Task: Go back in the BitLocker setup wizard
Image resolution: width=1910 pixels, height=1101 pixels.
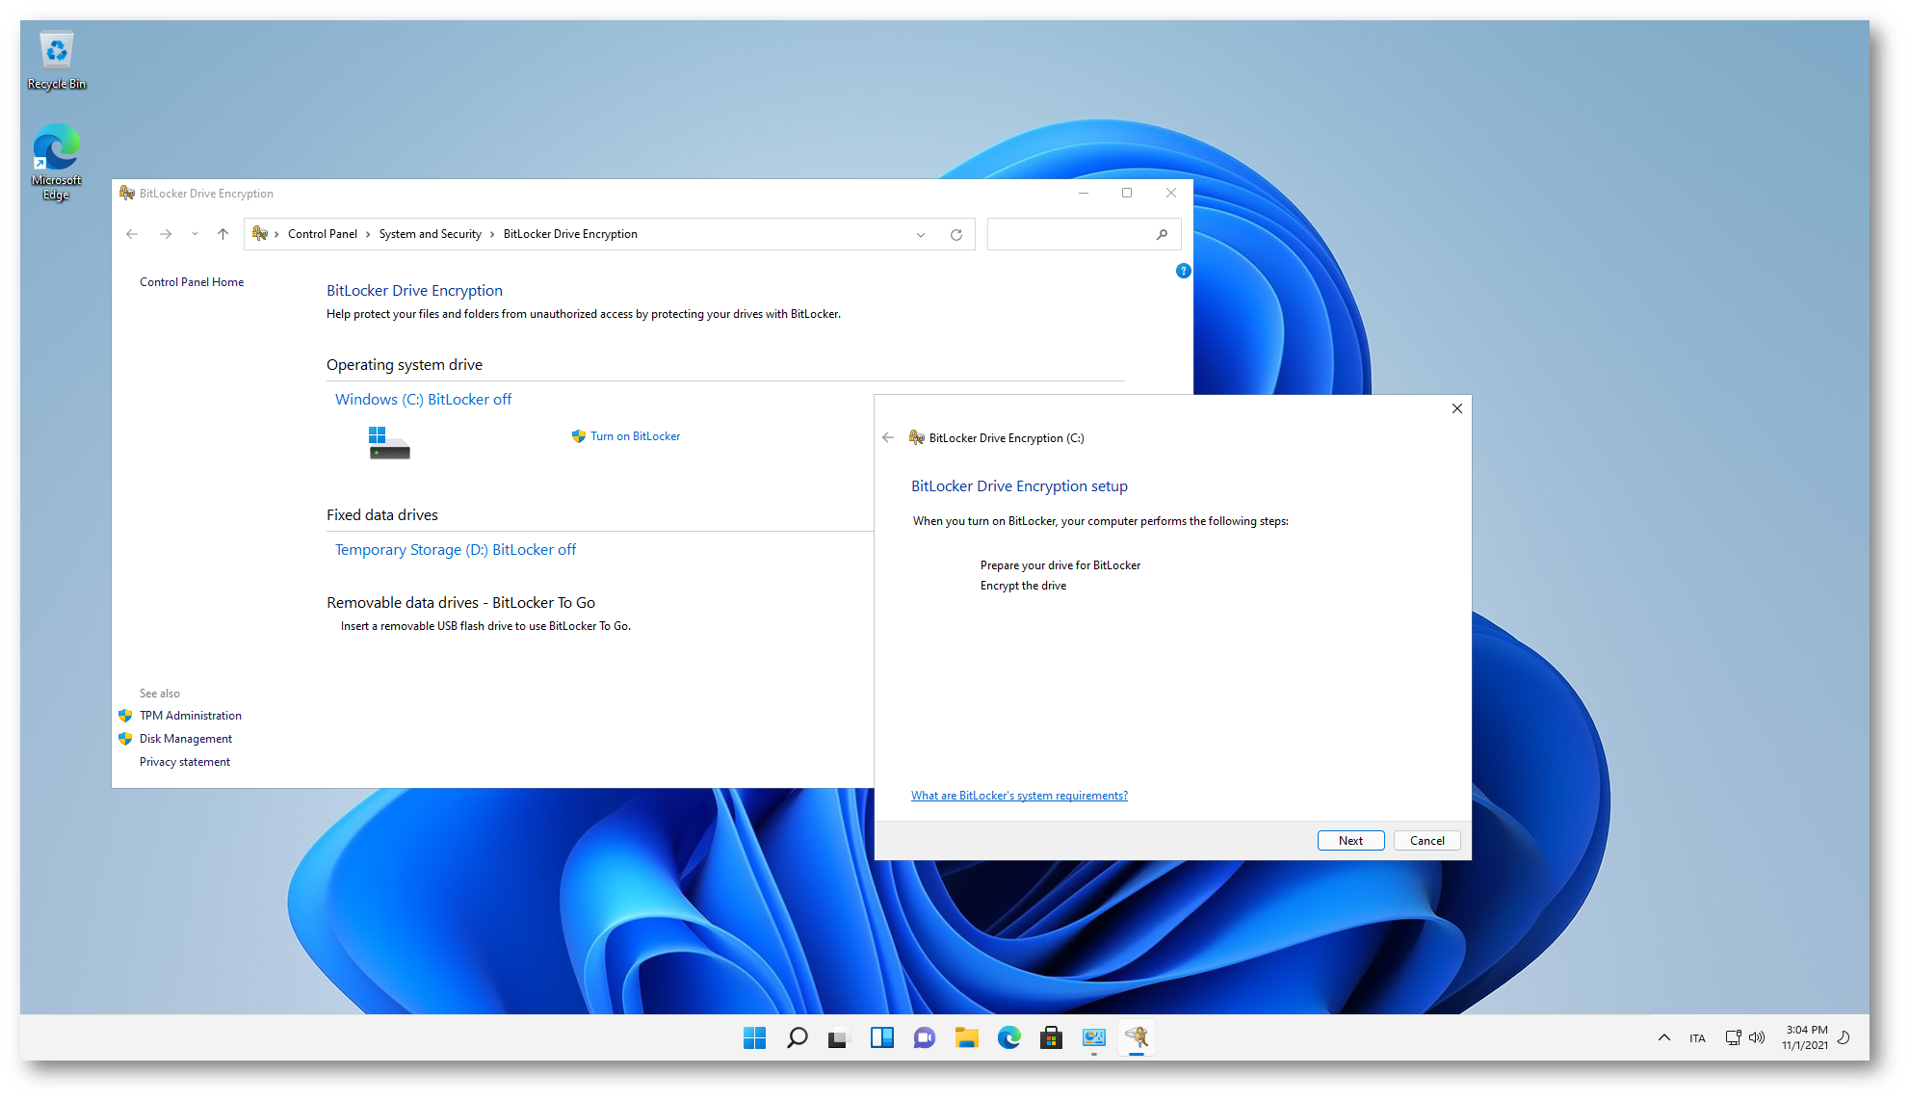Action: click(888, 437)
